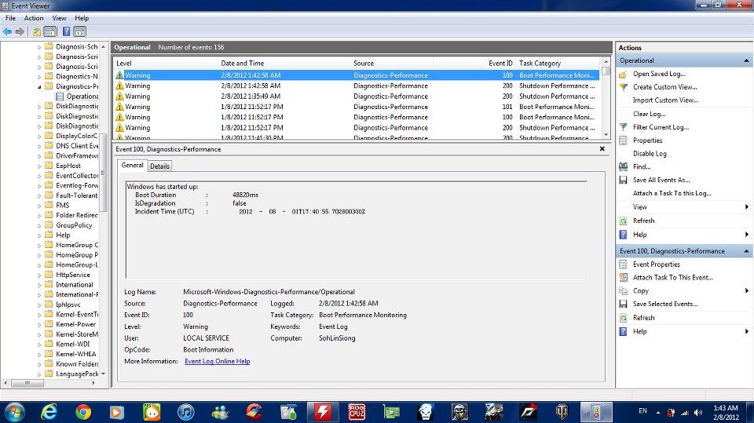The height and width of the screenshot is (423, 754).
Task: Click the Save All Events As disk icon
Action: coord(624,180)
